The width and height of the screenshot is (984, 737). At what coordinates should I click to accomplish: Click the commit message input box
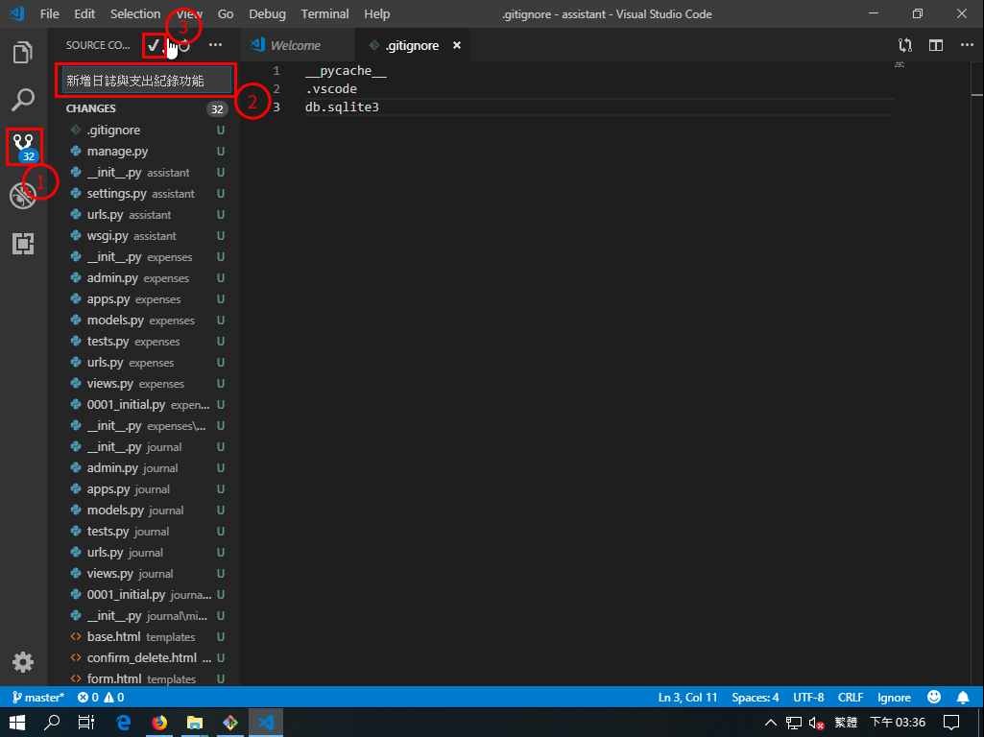147,81
